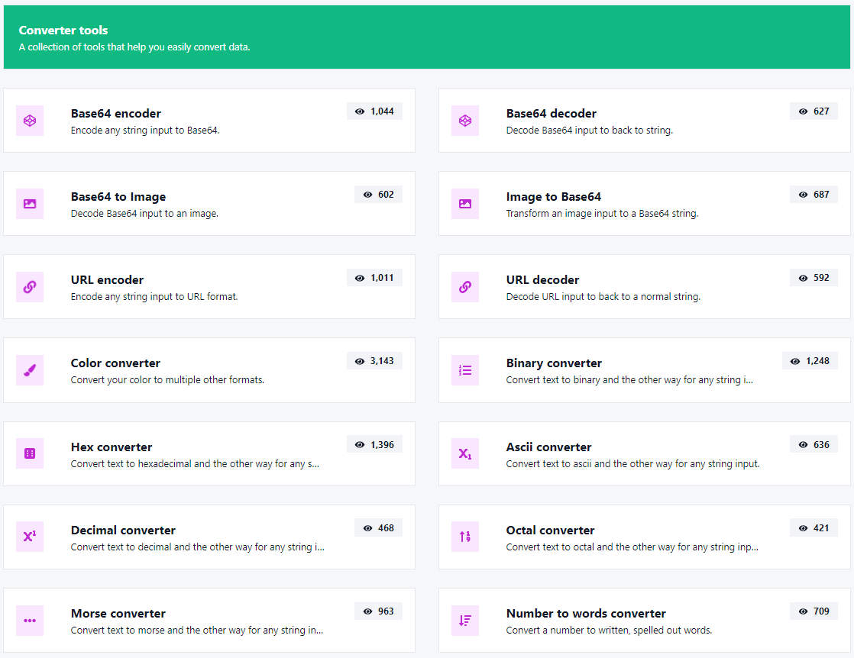Click the Color converter paintbrush icon

pos(30,370)
